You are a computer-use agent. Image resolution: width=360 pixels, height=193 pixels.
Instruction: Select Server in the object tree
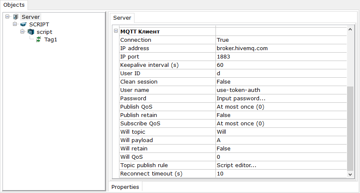coord(31,17)
